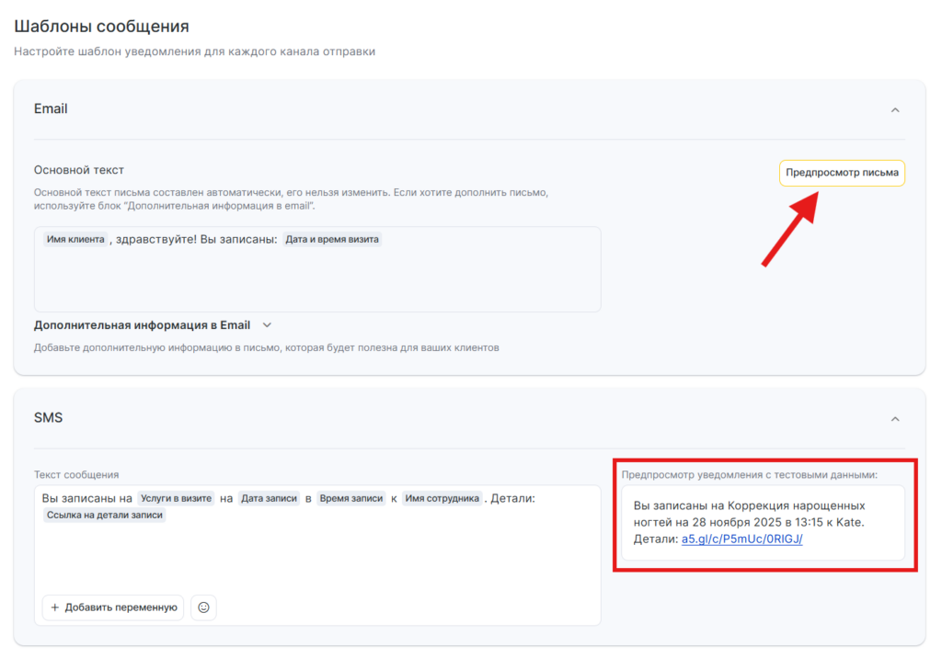This screenshot has height=658, width=942.
Task: Pick the Имя сотрудника variable chip
Action: click(x=442, y=498)
